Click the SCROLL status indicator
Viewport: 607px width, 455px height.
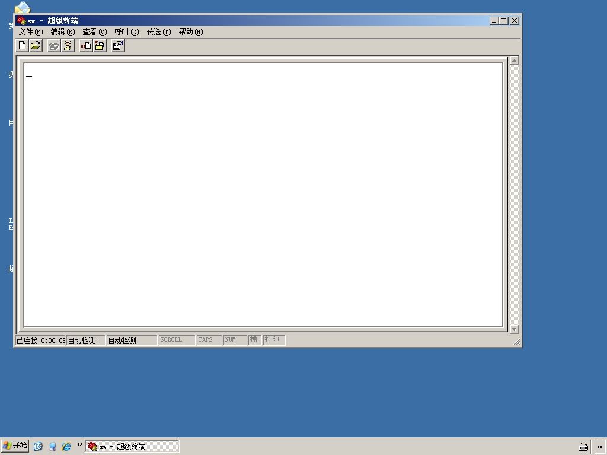point(177,340)
